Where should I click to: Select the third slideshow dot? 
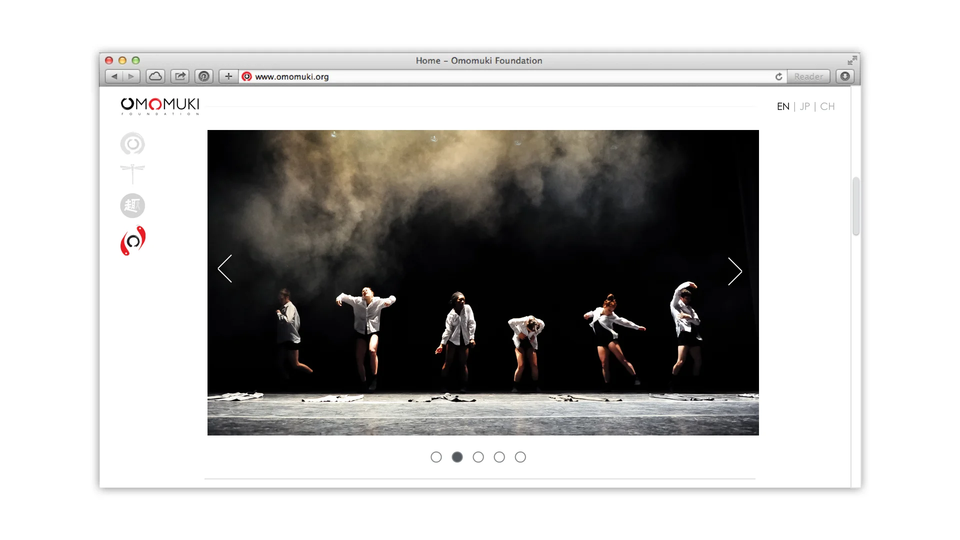[x=478, y=456]
